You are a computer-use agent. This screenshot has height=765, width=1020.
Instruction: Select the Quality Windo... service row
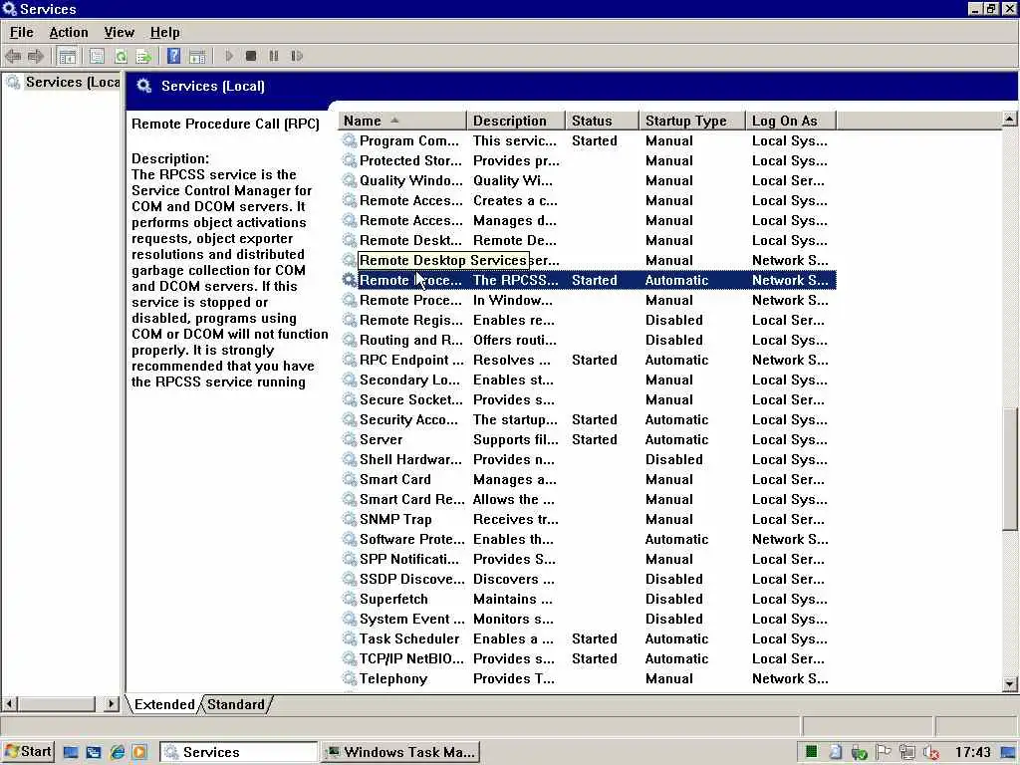tap(588, 181)
